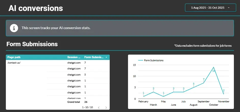Open the date range picker dropdown
Screen dimensions: 240x112
pyautogui.click(x=210, y=8)
